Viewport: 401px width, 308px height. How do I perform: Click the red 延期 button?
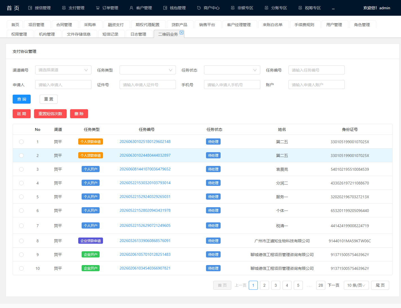(22, 114)
